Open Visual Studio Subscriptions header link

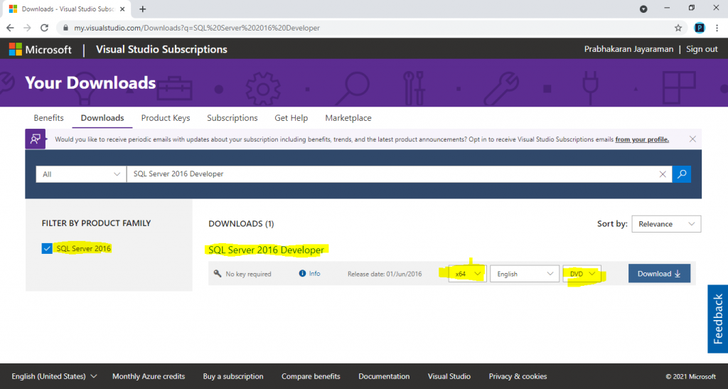[x=161, y=49]
